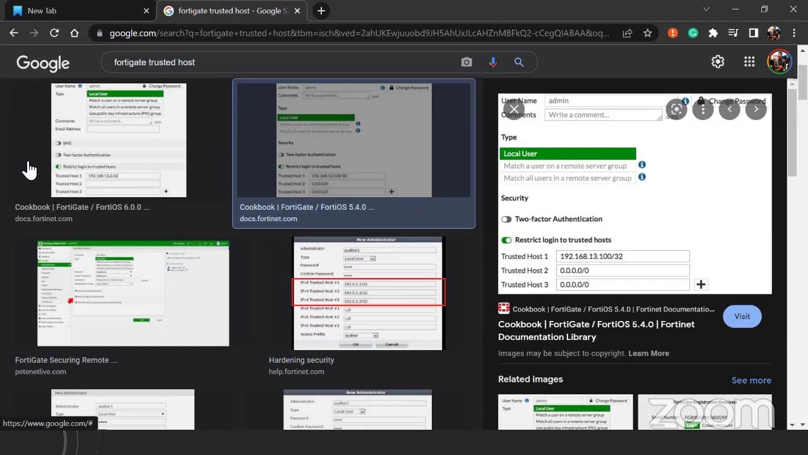Image resolution: width=808 pixels, height=455 pixels.
Task: Open the Extensions puzzle menu
Action: [x=713, y=33]
